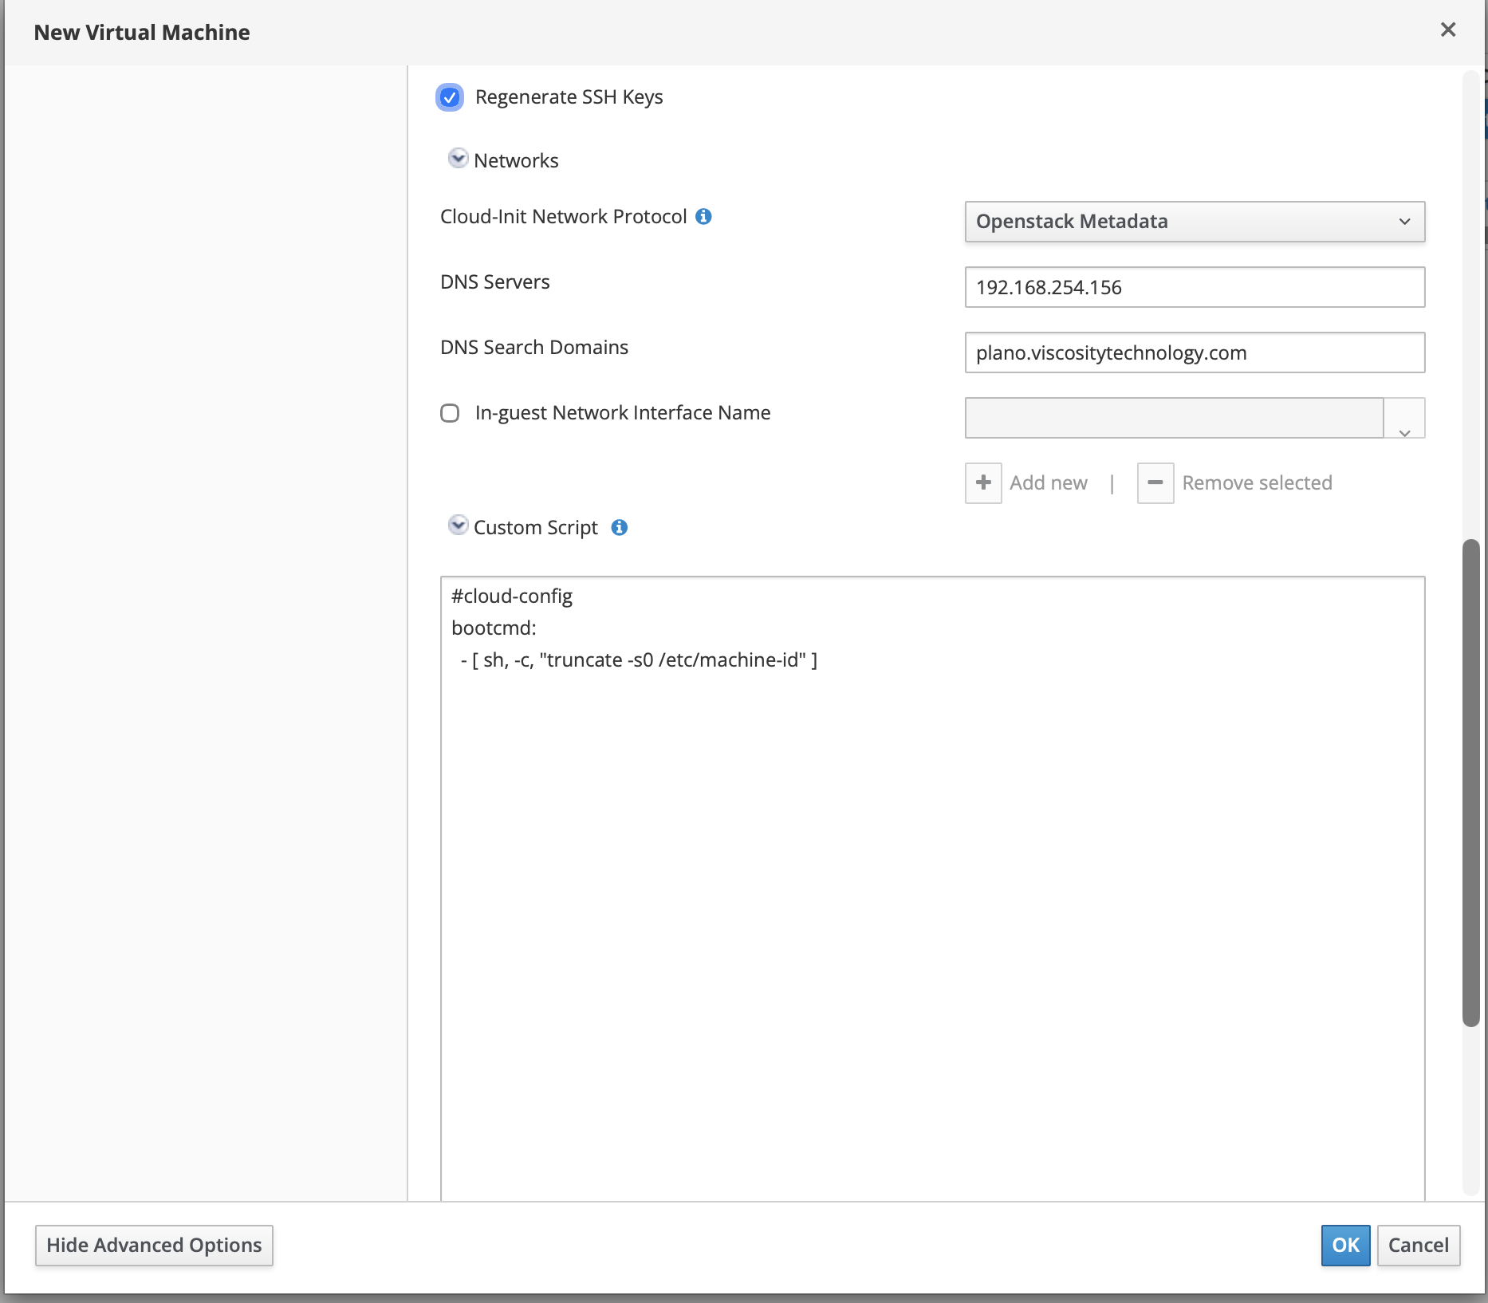This screenshot has width=1488, height=1303.
Task: Collapse the Networks section
Action: coord(458,159)
